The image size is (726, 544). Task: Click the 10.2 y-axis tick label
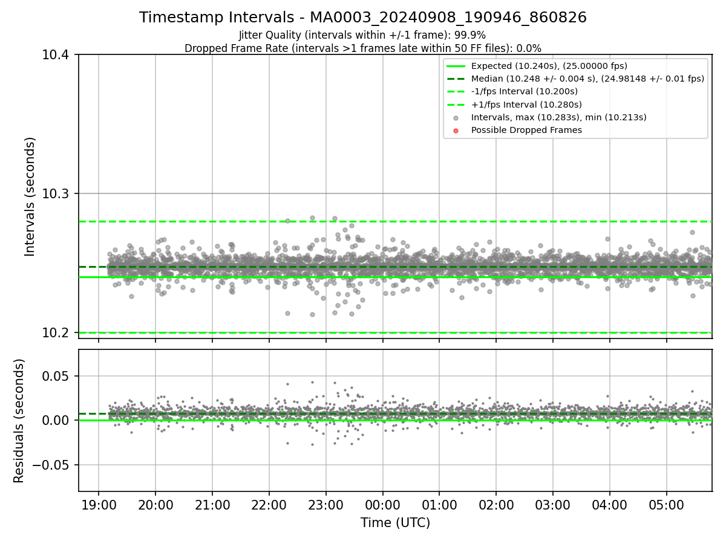57,333
